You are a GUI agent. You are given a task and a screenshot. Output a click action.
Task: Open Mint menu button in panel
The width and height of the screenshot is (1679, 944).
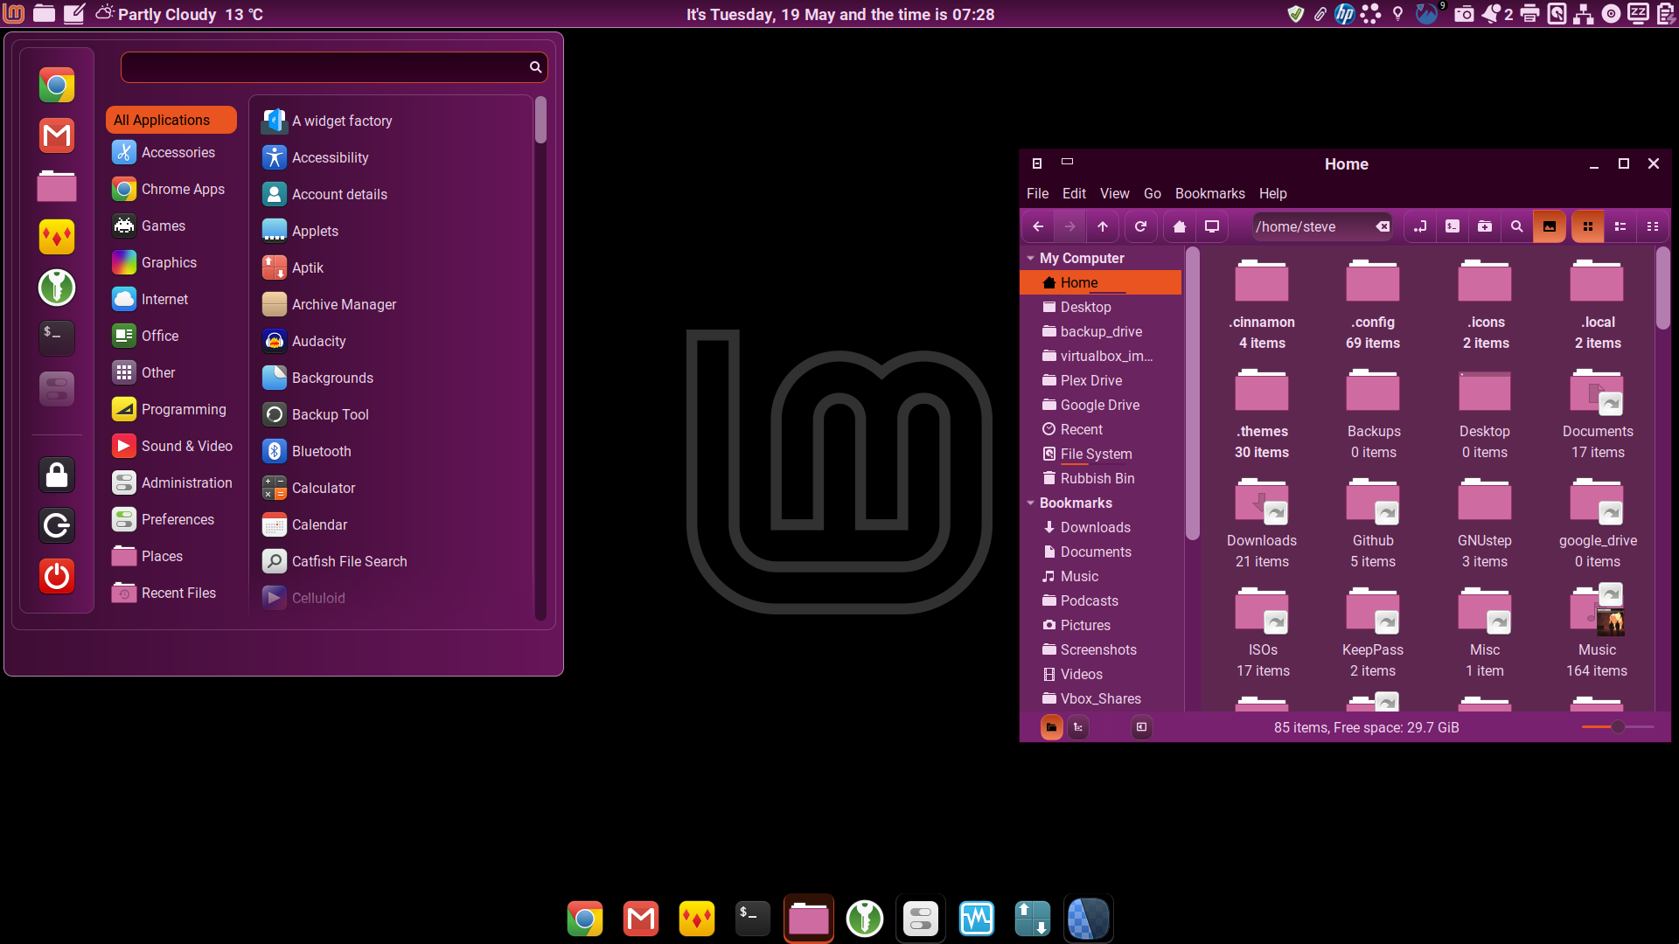point(15,13)
